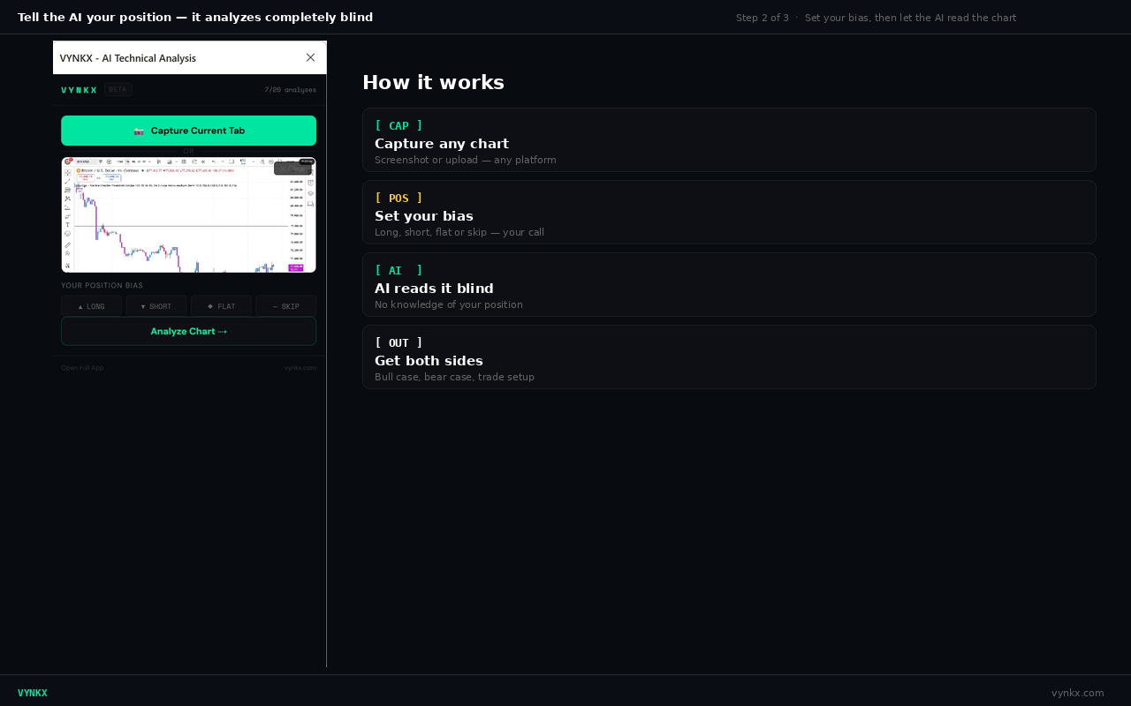Open Full App link in panel
1131x706 pixels.
[x=82, y=368]
